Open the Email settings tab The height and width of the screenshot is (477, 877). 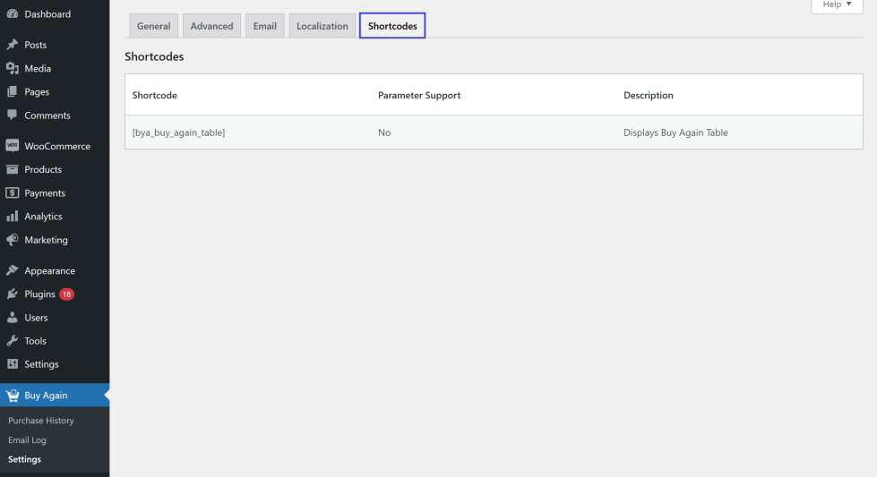(x=265, y=26)
